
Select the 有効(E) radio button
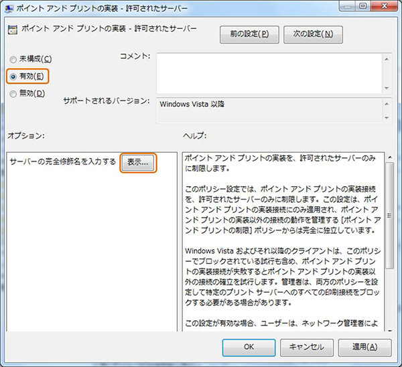pos(13,76)
